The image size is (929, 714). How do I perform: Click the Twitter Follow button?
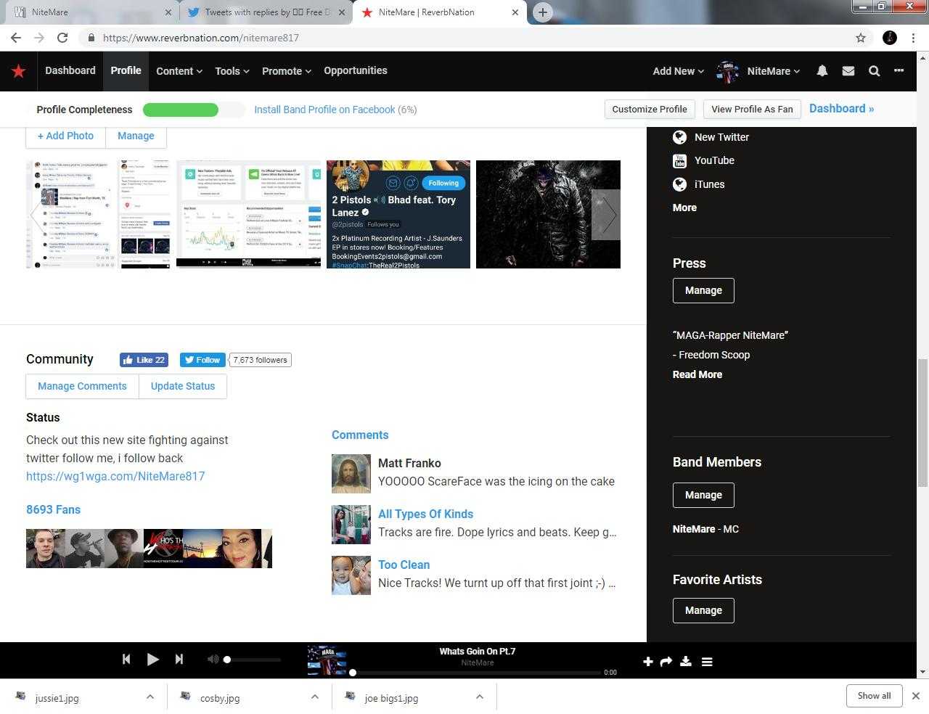click(x=202, y=360)
